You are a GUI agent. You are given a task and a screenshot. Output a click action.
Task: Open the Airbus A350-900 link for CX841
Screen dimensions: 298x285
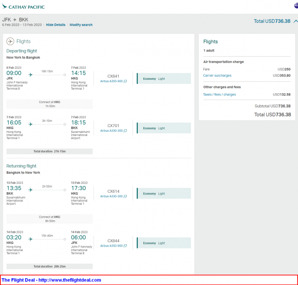point(111,81)
